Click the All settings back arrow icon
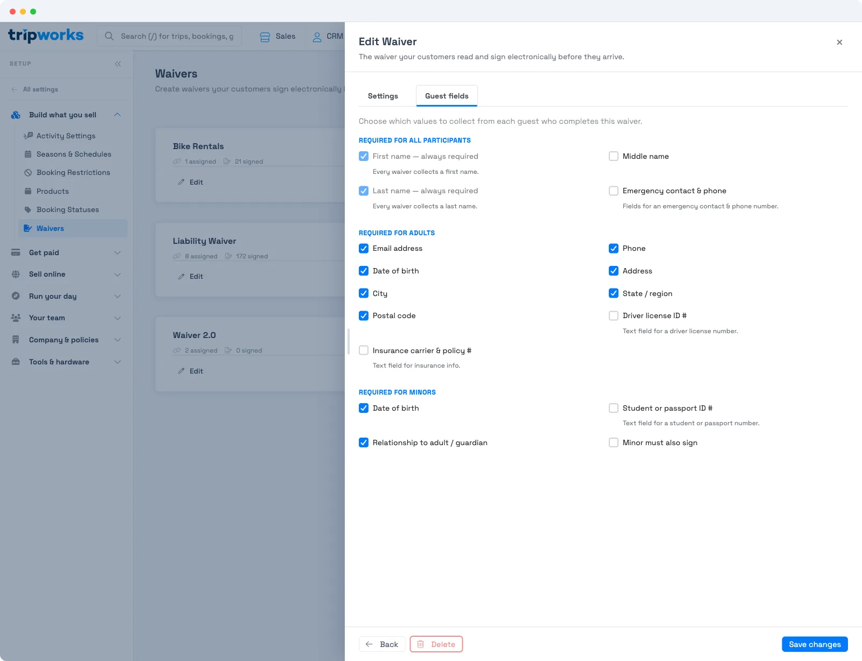 point(15,89)
